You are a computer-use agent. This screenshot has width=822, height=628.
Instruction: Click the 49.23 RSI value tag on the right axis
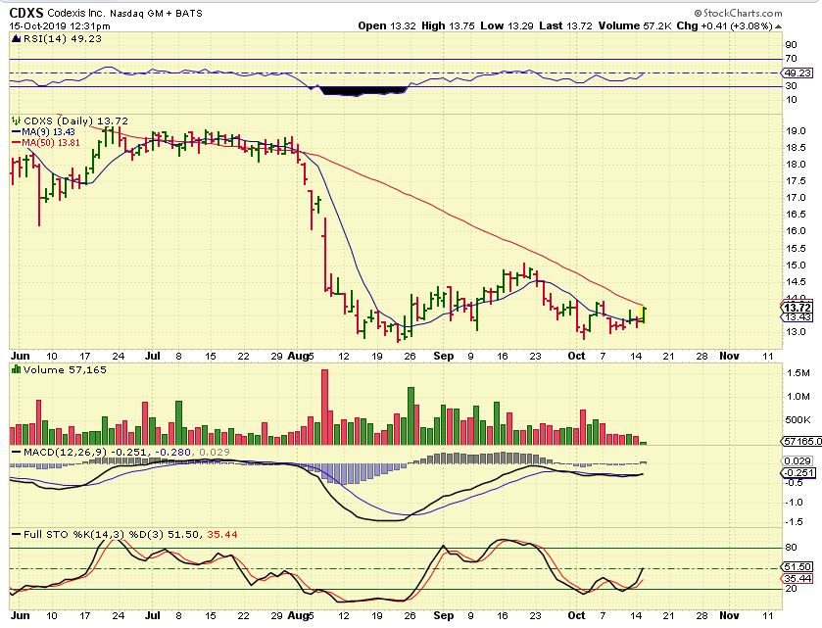798,72
